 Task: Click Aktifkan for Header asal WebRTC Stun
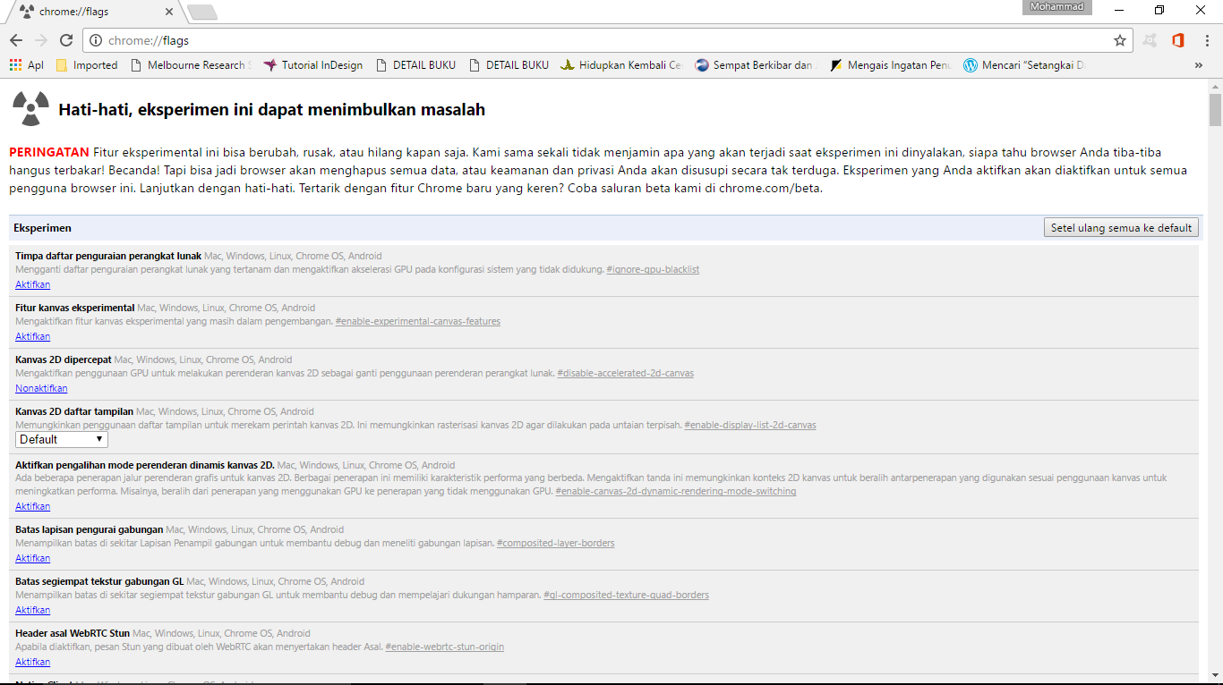32,662
